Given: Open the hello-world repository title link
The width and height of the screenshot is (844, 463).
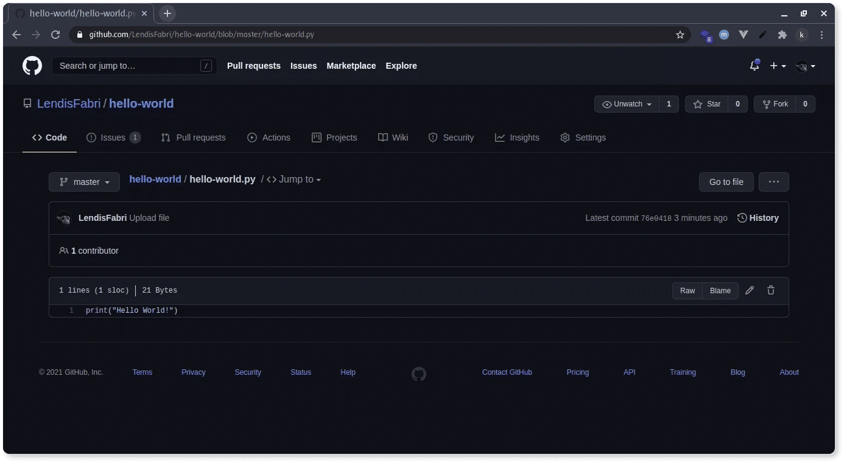Looking at the screenshot, I should [141, 103].
